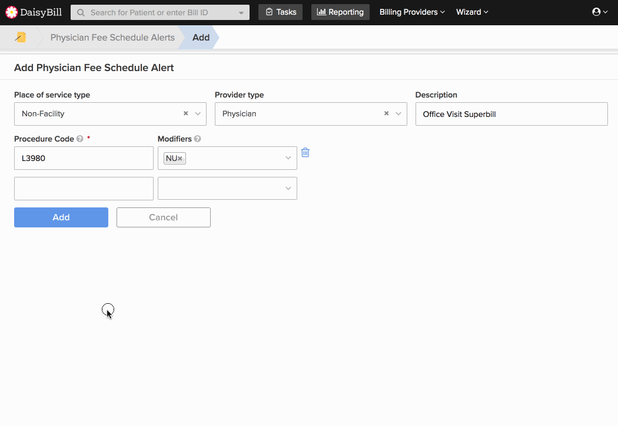
Task: Open the Billing Providers menu
Action: pos(412,12)
